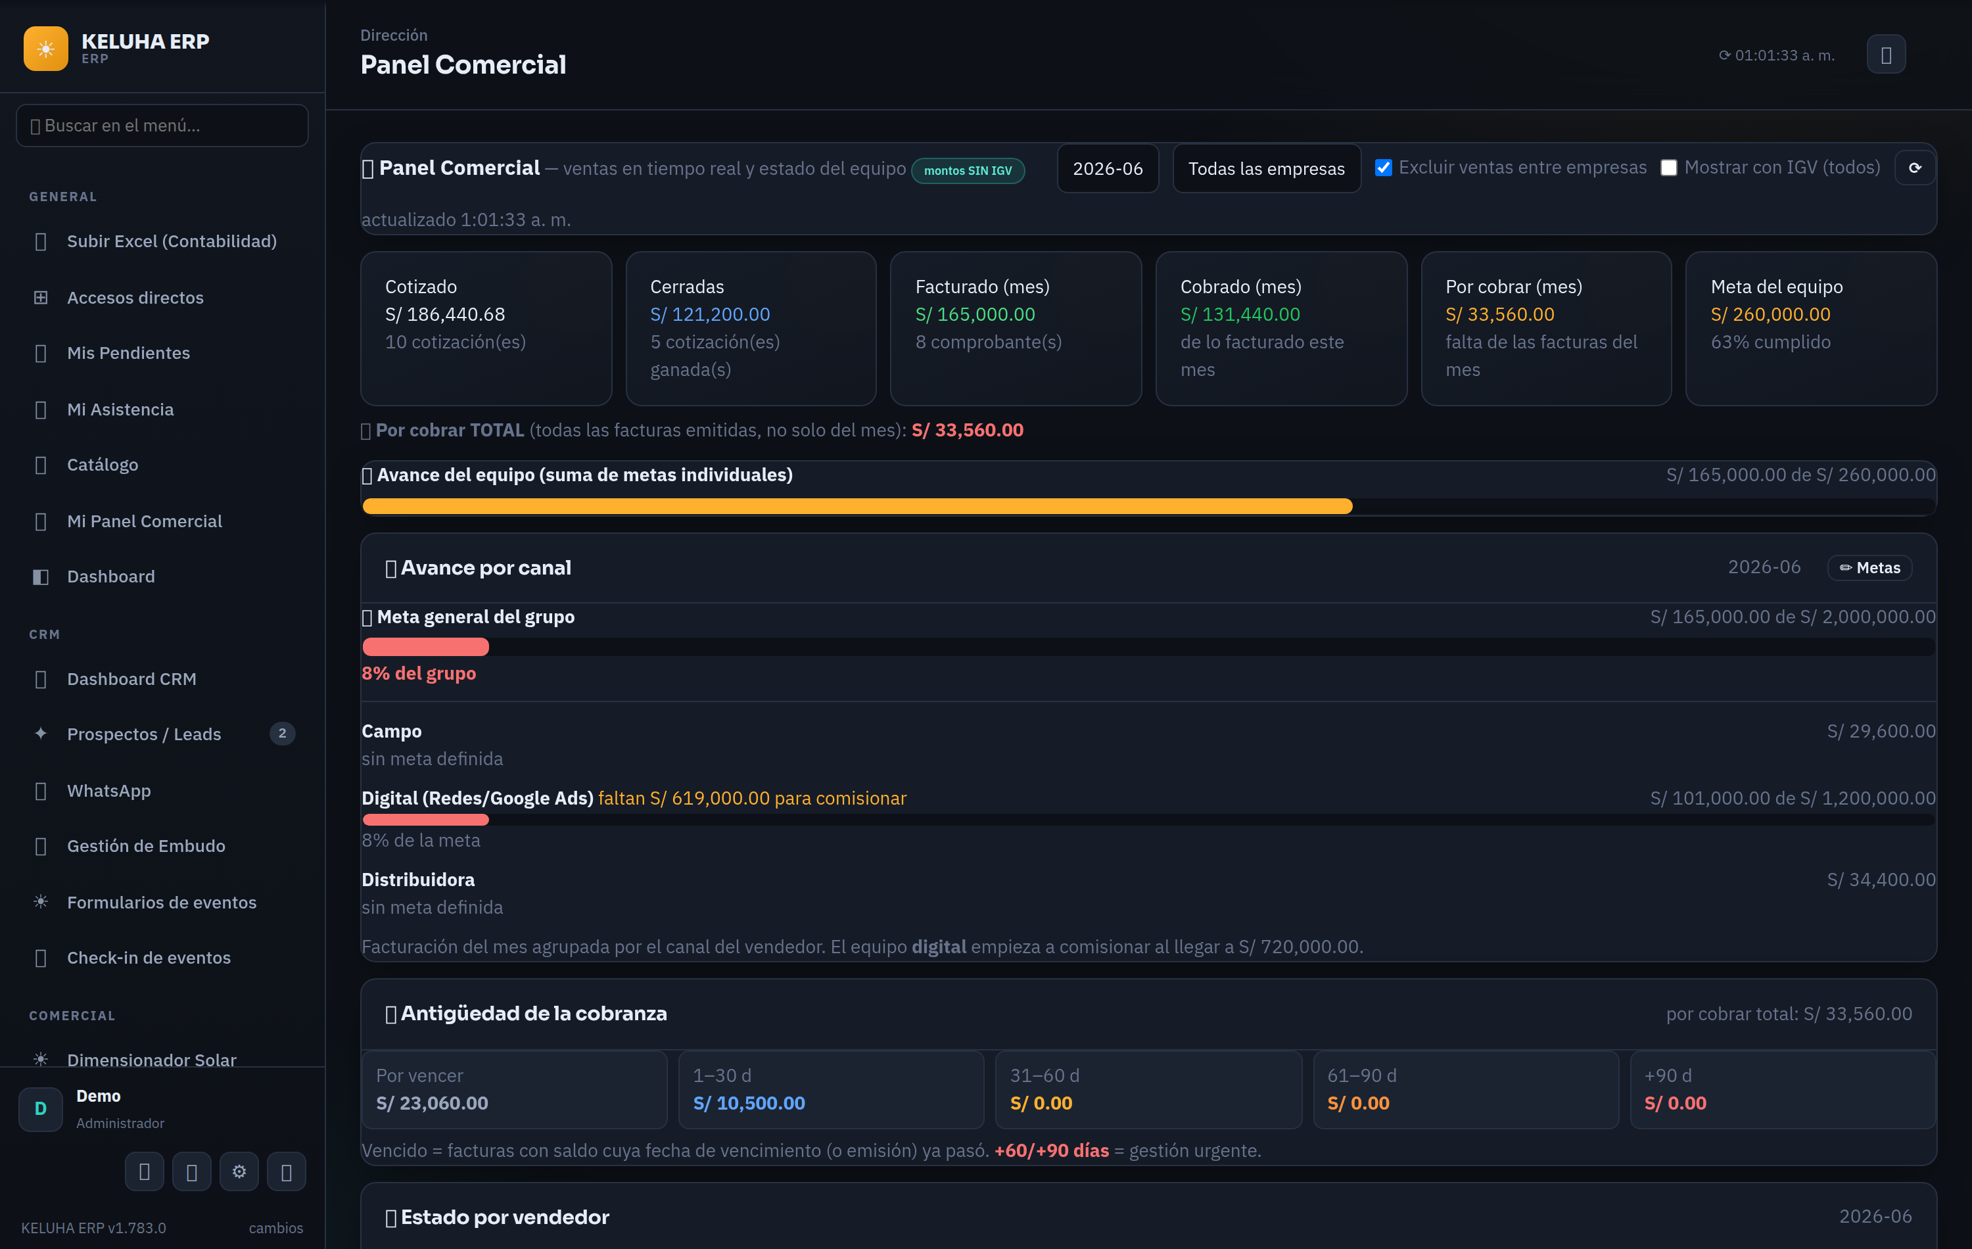Click the top-right header icon button
1972x1249 pixels.
point(1886,54)
